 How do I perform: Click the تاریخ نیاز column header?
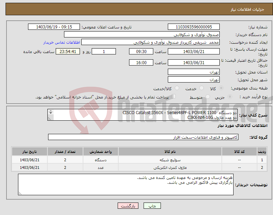(x=30, y=152)
